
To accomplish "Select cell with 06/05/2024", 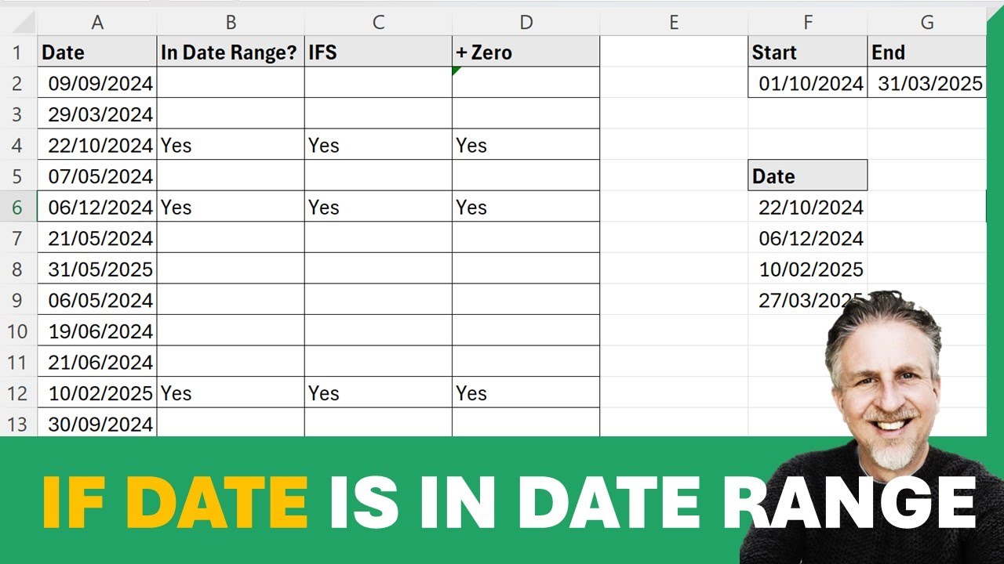I will pyautogui.click(x=97, y=300).
